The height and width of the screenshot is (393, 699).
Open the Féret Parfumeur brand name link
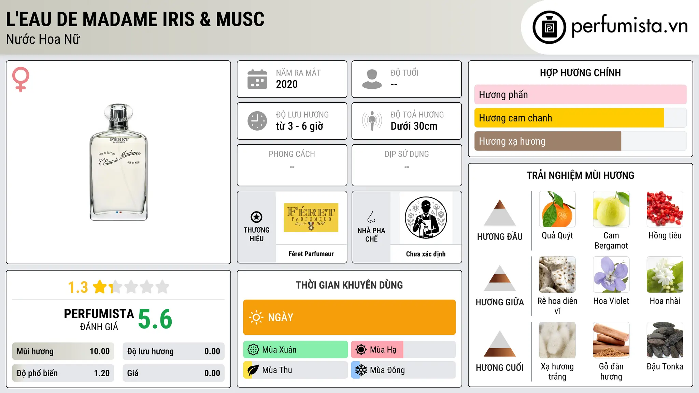311,254
